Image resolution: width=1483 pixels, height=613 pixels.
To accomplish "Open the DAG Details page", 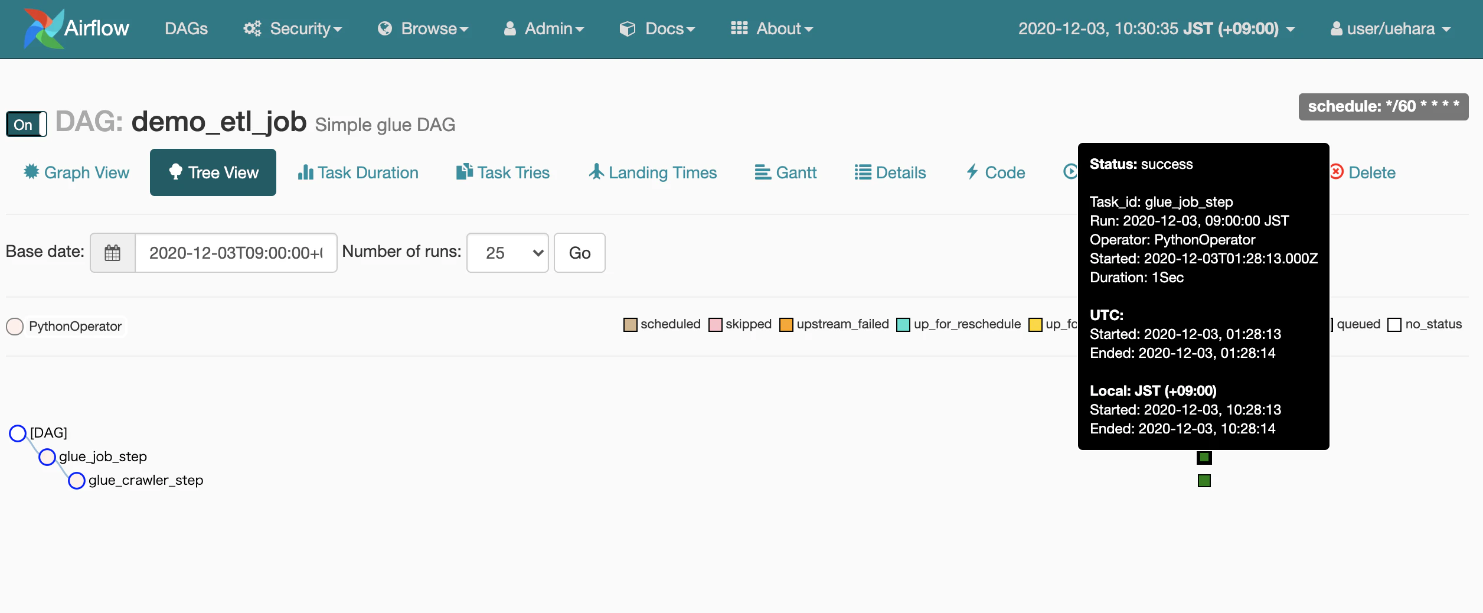I will (x=890, y=172).
